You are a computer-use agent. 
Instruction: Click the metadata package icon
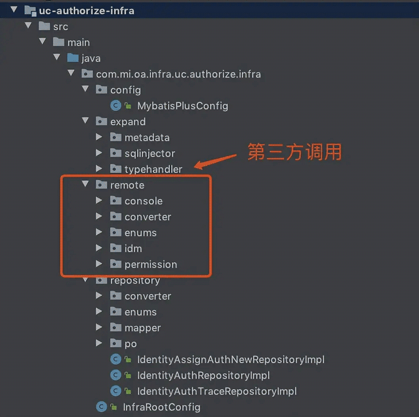coord(116,137)
